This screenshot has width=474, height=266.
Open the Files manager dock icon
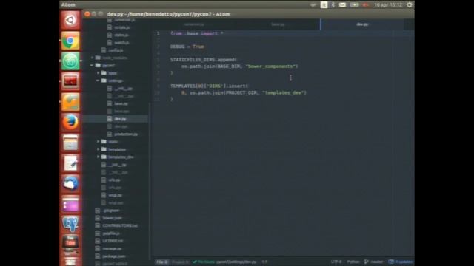click(x=70, y=143)
